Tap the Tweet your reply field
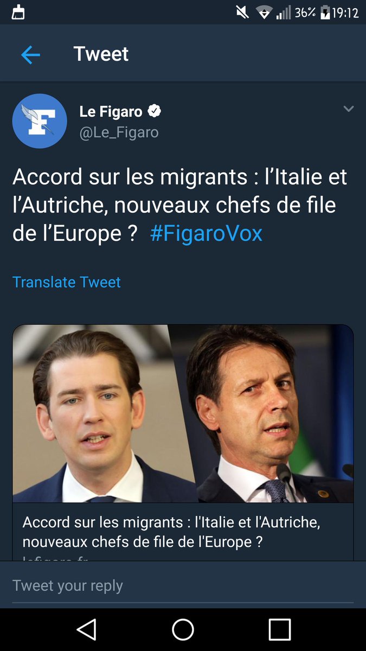366x651 pixels. coord(183,585)
